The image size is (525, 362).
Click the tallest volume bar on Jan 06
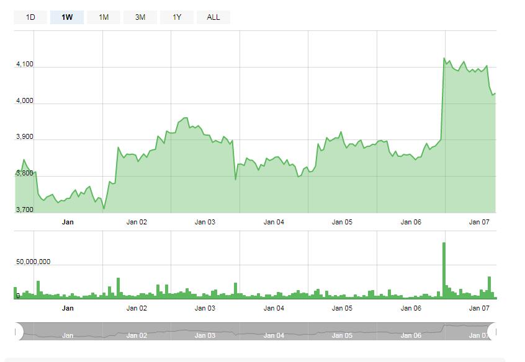click(x=444, y=270)
